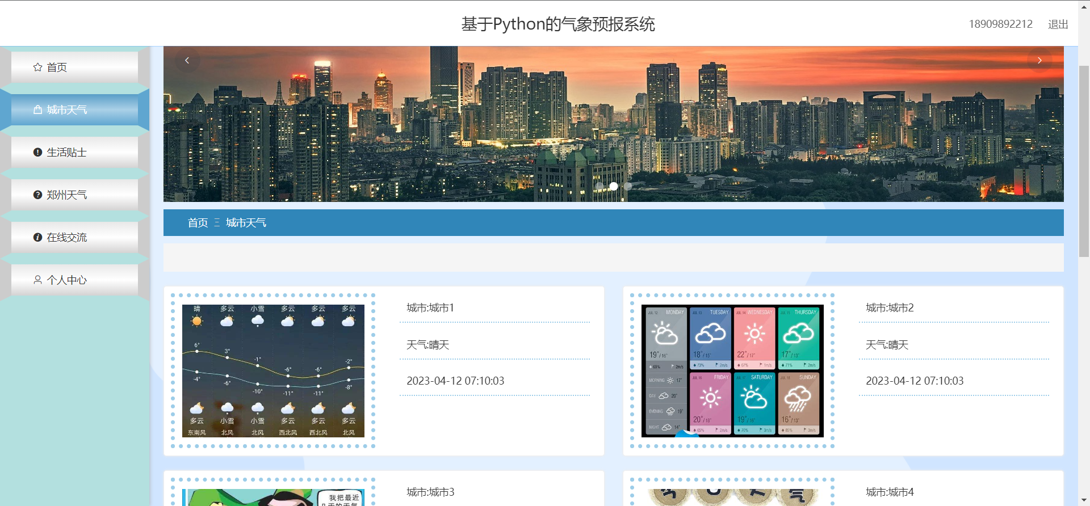Click the question mark icon beside 郑州天气
The image size is (1090, 506).
click(37, 195)
